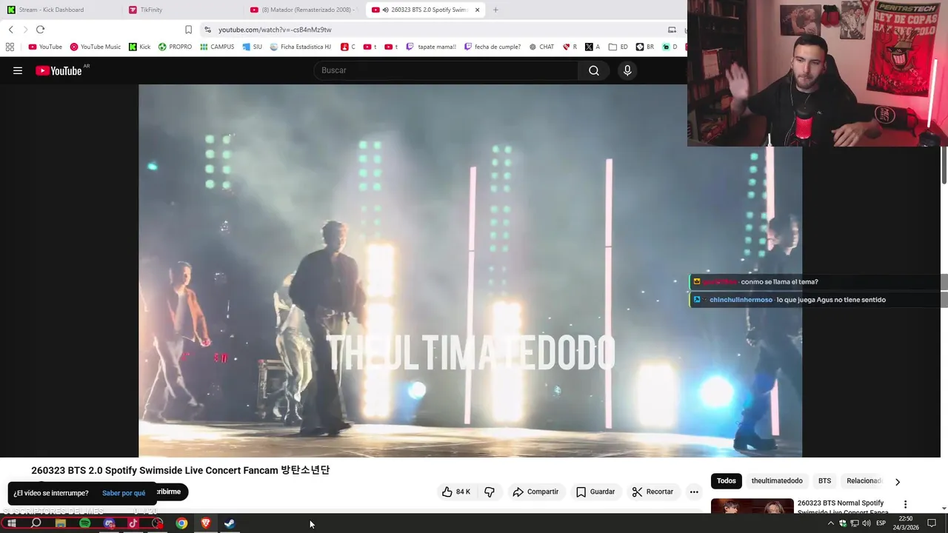Image resolution: width=948 pixels, height=533 pixels.
Task: Open site settings icon in address bar
Action: point(208,30)
